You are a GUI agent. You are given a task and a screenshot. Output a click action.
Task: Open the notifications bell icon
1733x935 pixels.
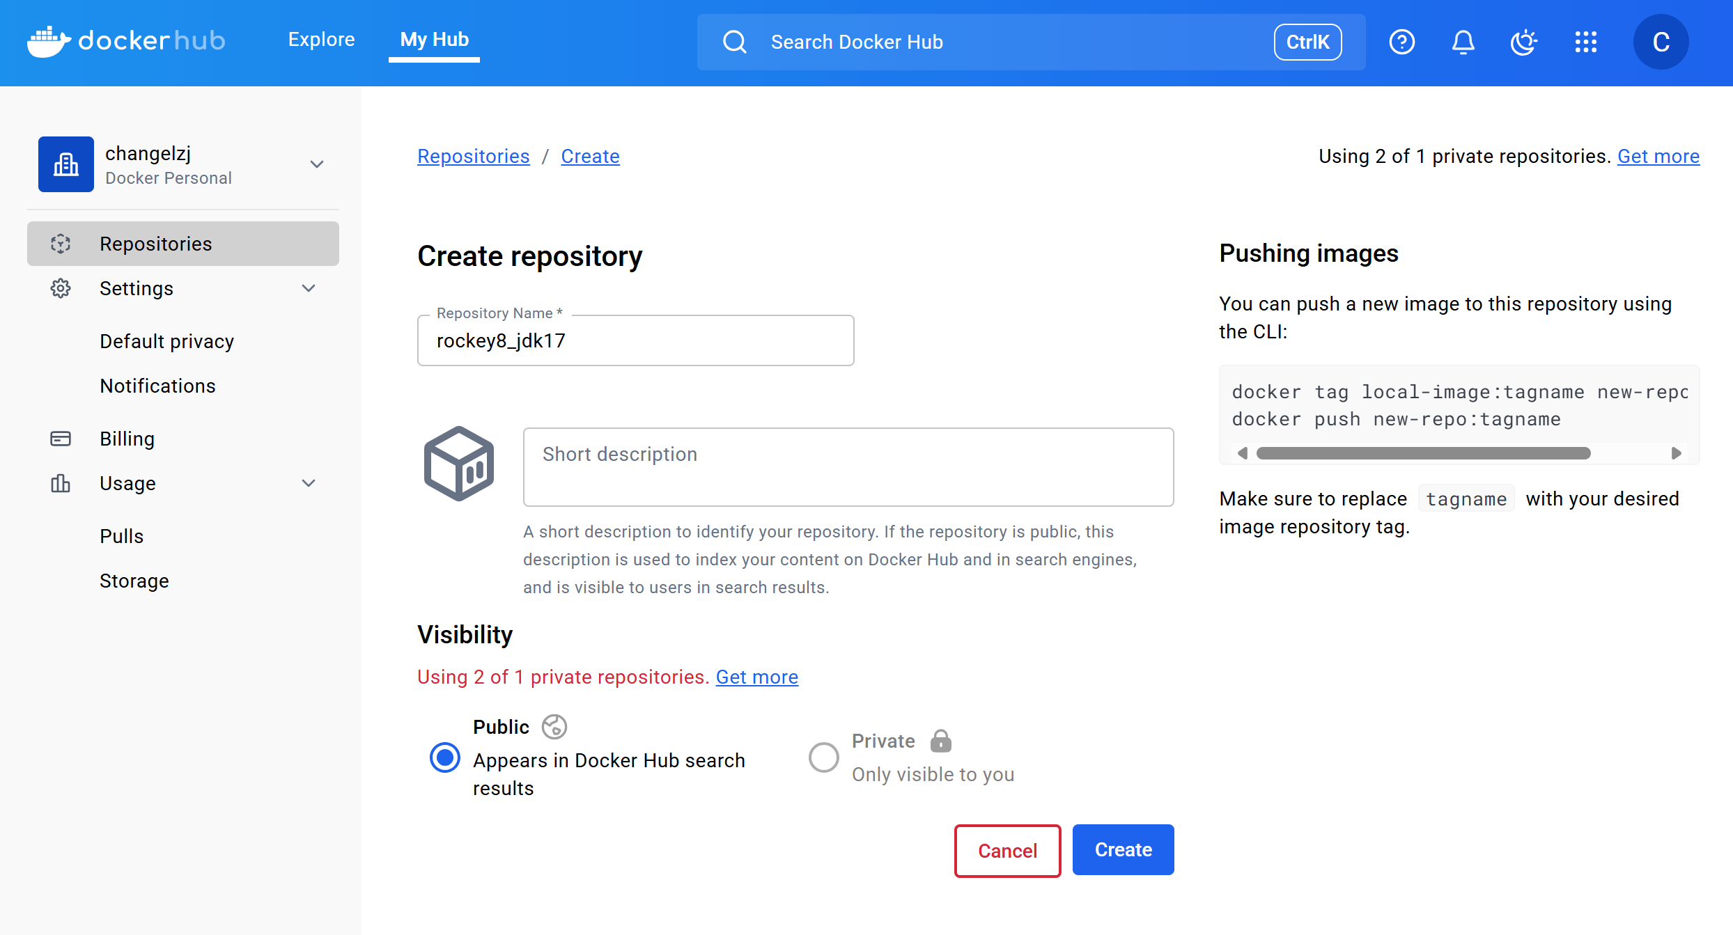tap(1463, 42)
